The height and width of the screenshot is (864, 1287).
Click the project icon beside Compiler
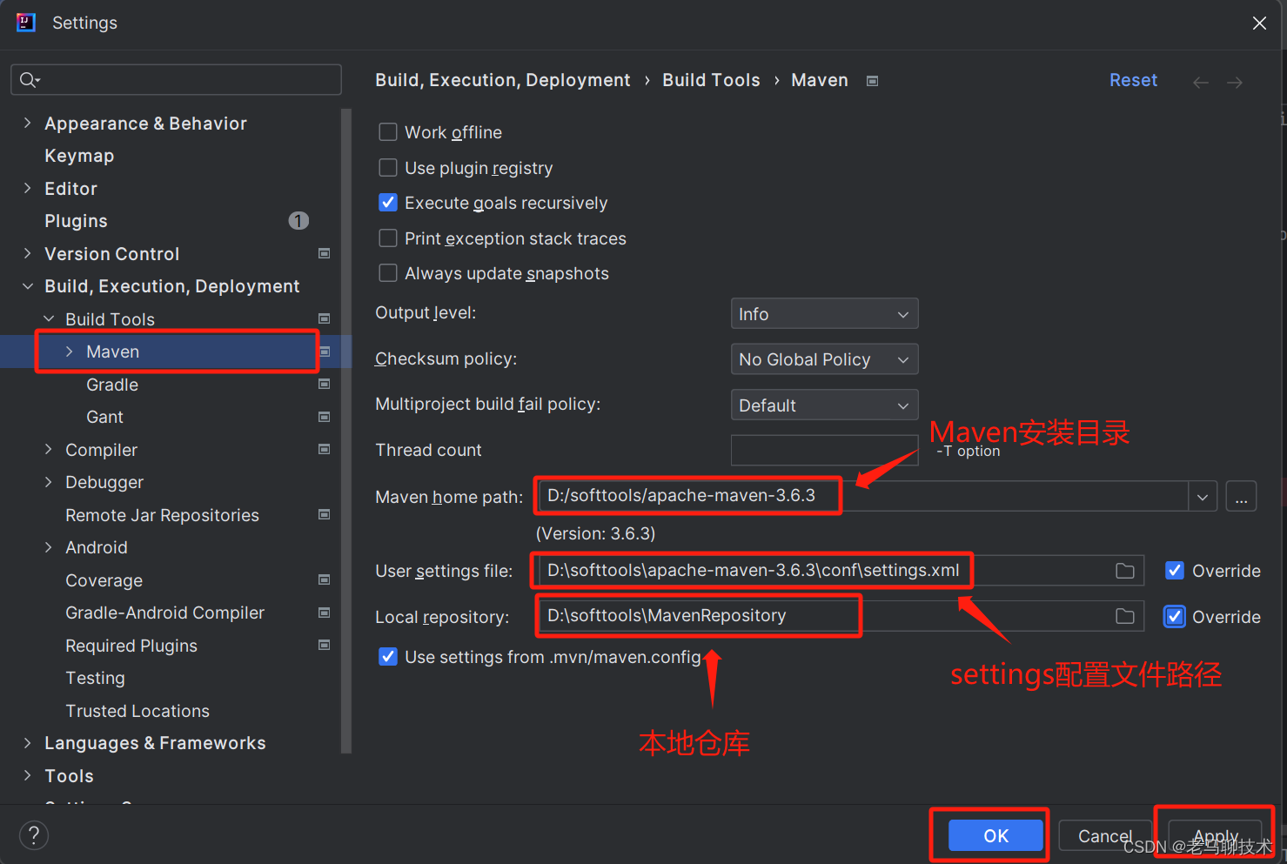[325, 449]
